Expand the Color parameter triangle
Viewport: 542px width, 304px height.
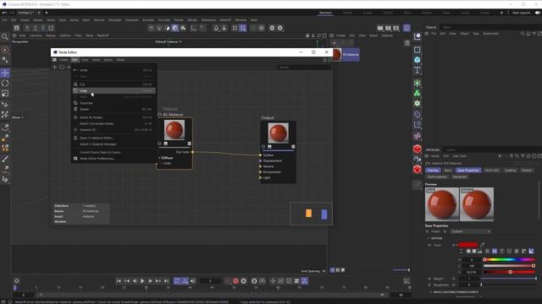tap(457, 245)
